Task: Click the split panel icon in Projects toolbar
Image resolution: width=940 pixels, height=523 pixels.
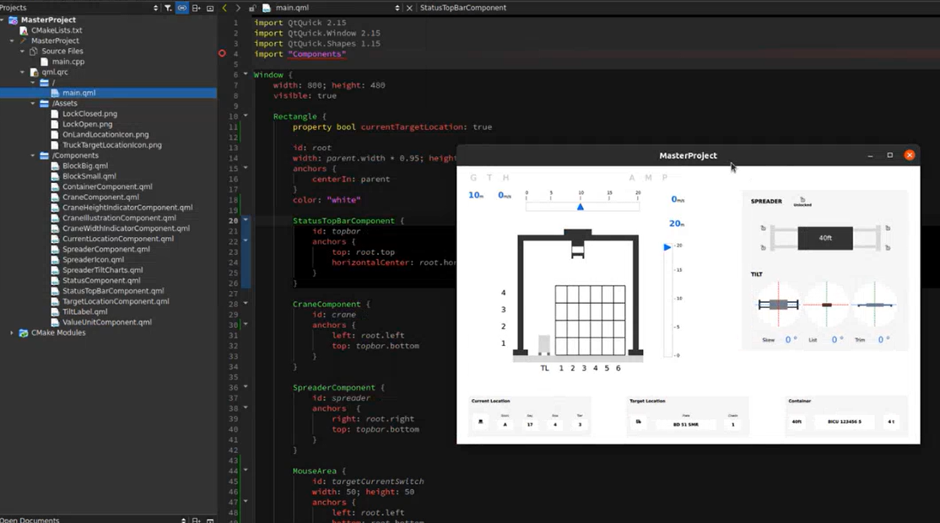Action: click(197, 8)
